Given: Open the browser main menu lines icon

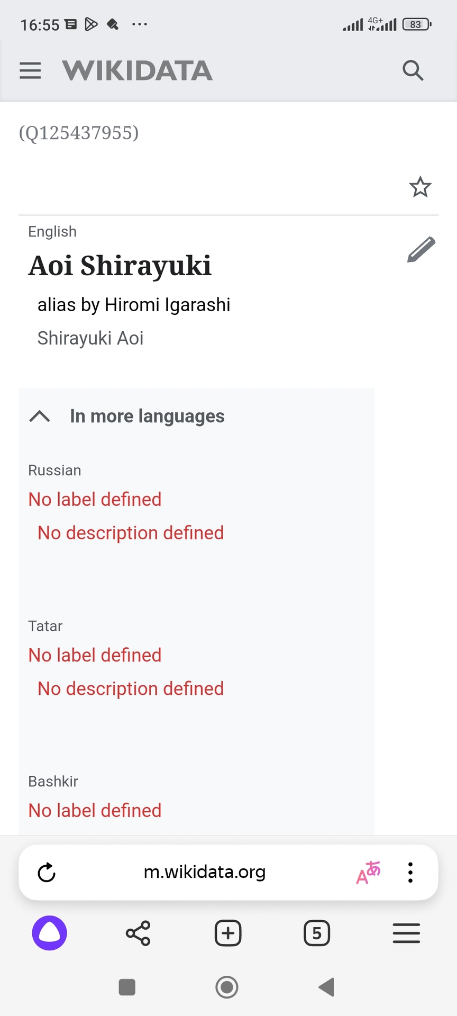Looking at the screenshot, I should tap(406, 933).
